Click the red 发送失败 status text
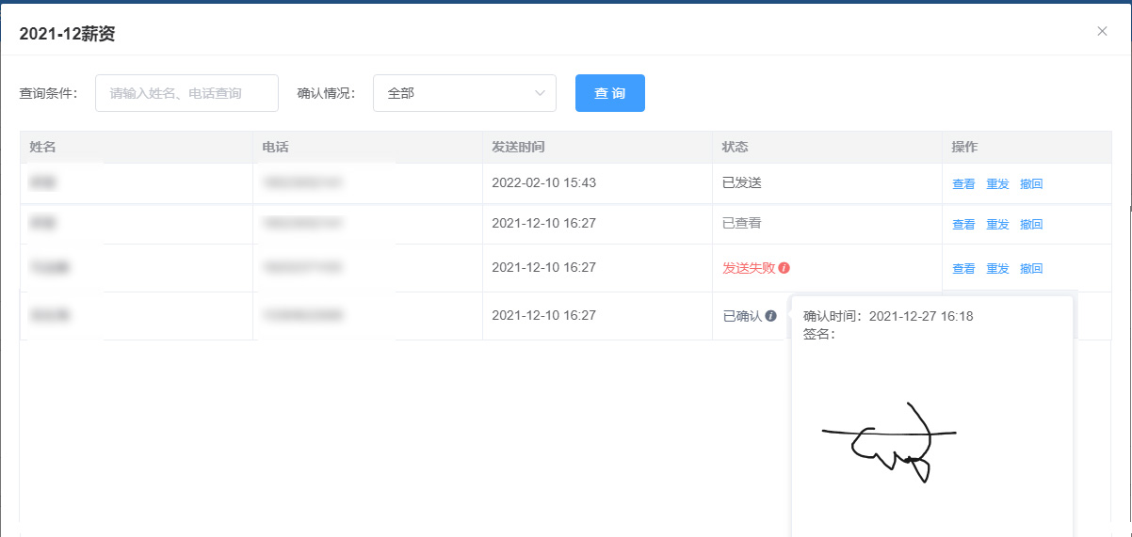This screenshot has height=537, width=1132. (x=749, y=268)
